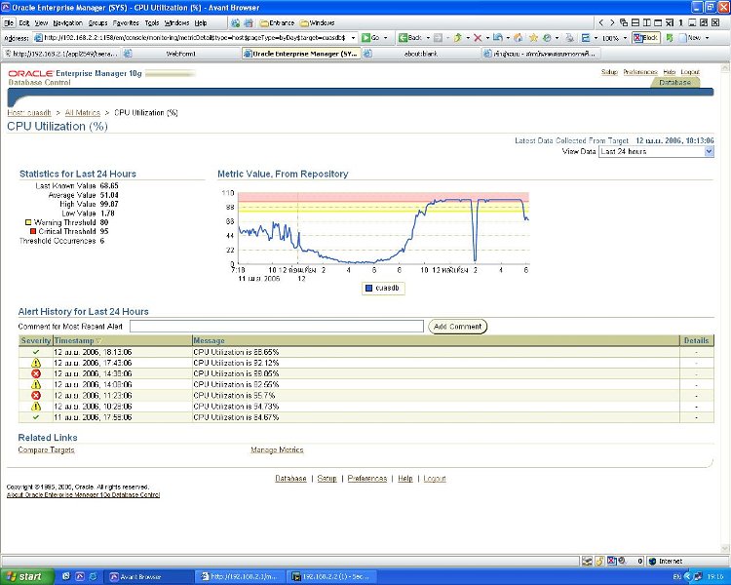
Task: Open the address bar URL dropdown arrow
Action: 354,38
